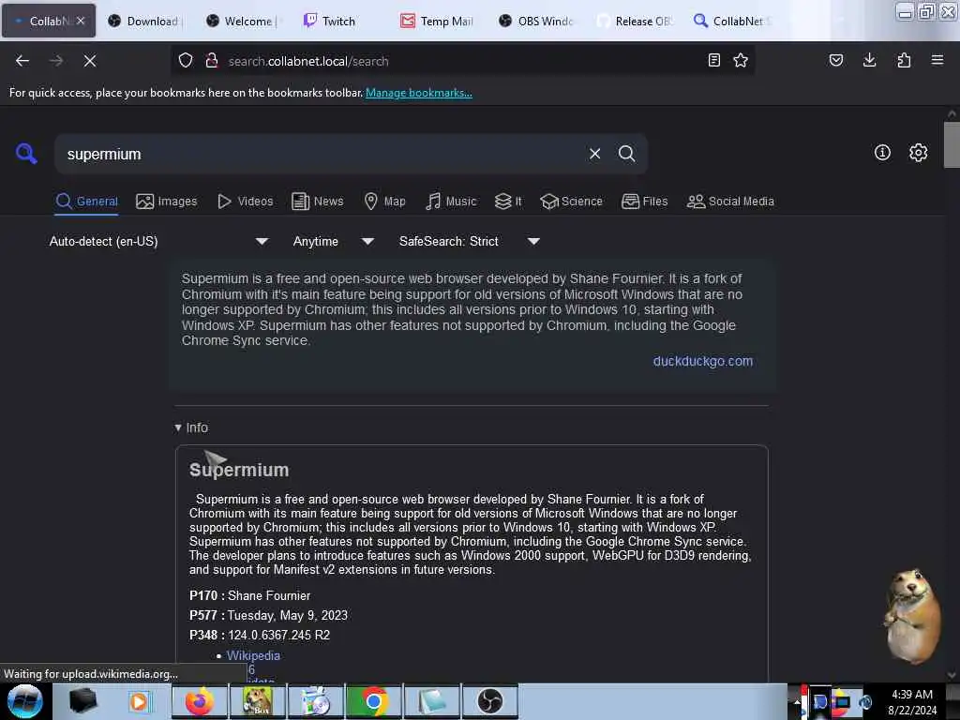Switch to the last CollabNet tab
This screenshot has height=720, width=960.
pyautogui.click(x=732, y=21)
